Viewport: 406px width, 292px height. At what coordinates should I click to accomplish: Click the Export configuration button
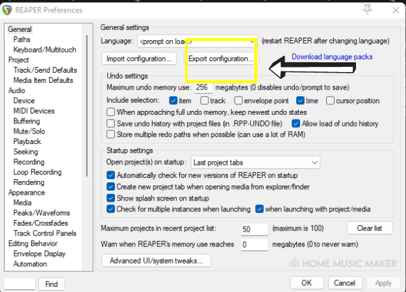[x=221, y=58]
